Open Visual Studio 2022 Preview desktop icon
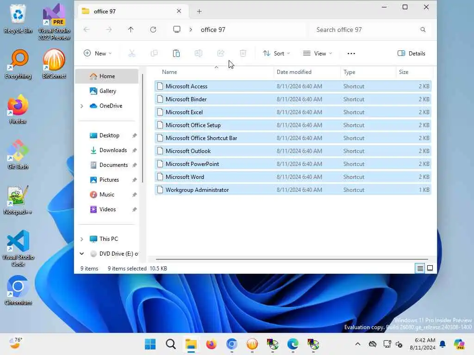 (x=54, y=22)
